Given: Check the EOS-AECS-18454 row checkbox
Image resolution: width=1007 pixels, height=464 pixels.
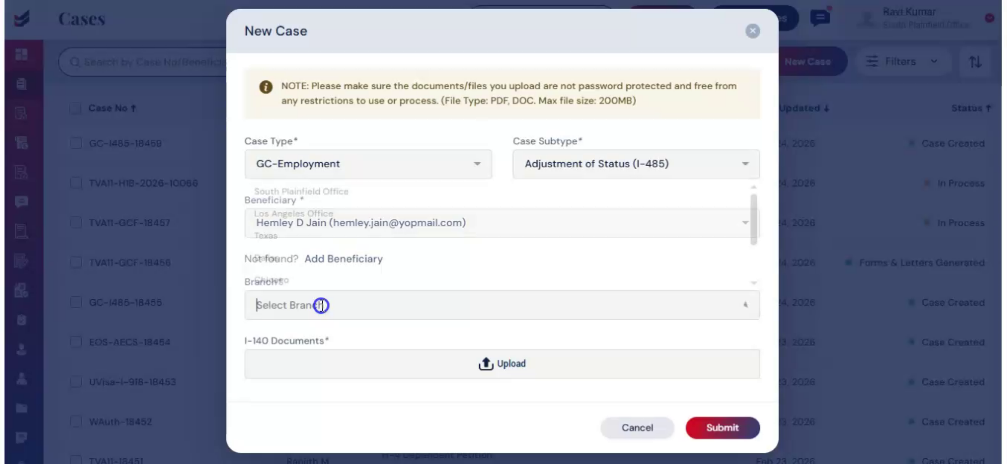Looking at the screenshot, I should pos(76,342).
